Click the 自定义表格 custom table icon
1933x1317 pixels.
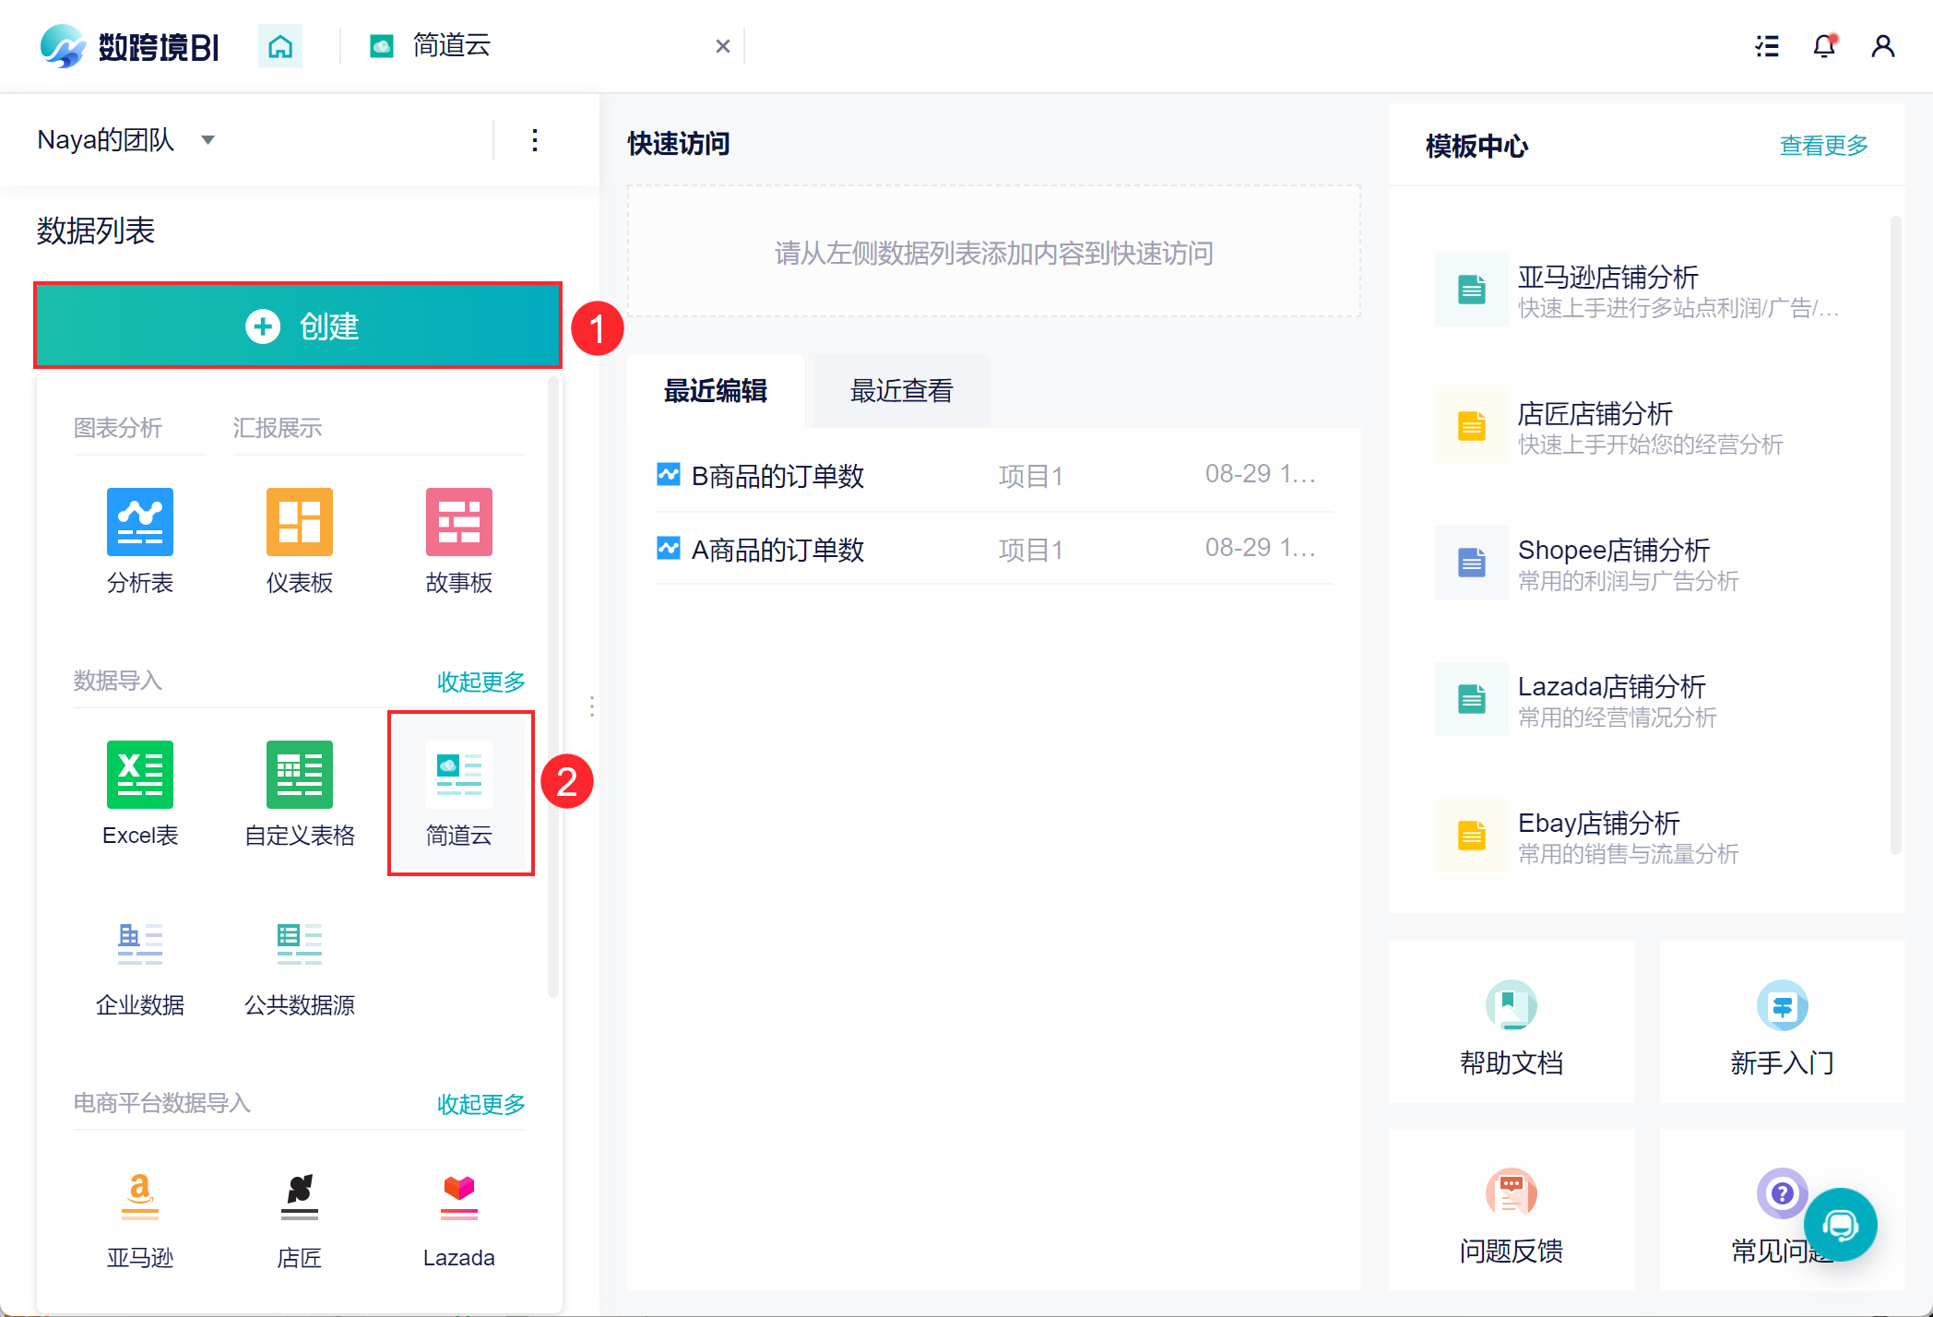pyautogui.click(x=299, y=775)
